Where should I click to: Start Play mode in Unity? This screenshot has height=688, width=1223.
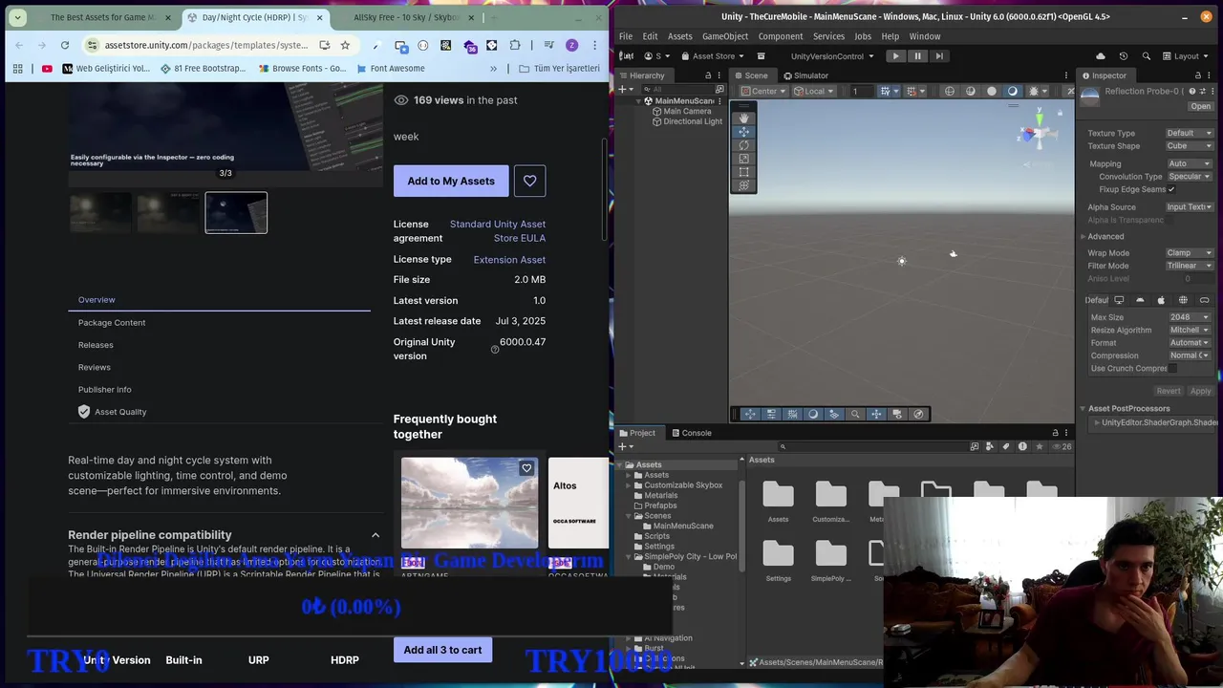pyautogui.click(x=895, y=56)
